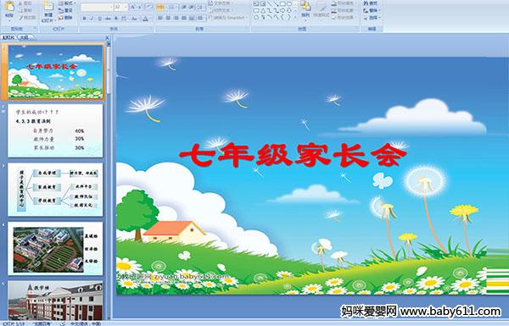
Task: Close the slide thumbnail pane
Action: [x=107, y=38]
